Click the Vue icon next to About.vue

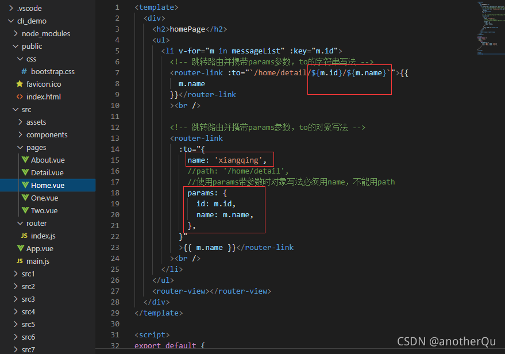pyautogui.click(x=25, y=160)
